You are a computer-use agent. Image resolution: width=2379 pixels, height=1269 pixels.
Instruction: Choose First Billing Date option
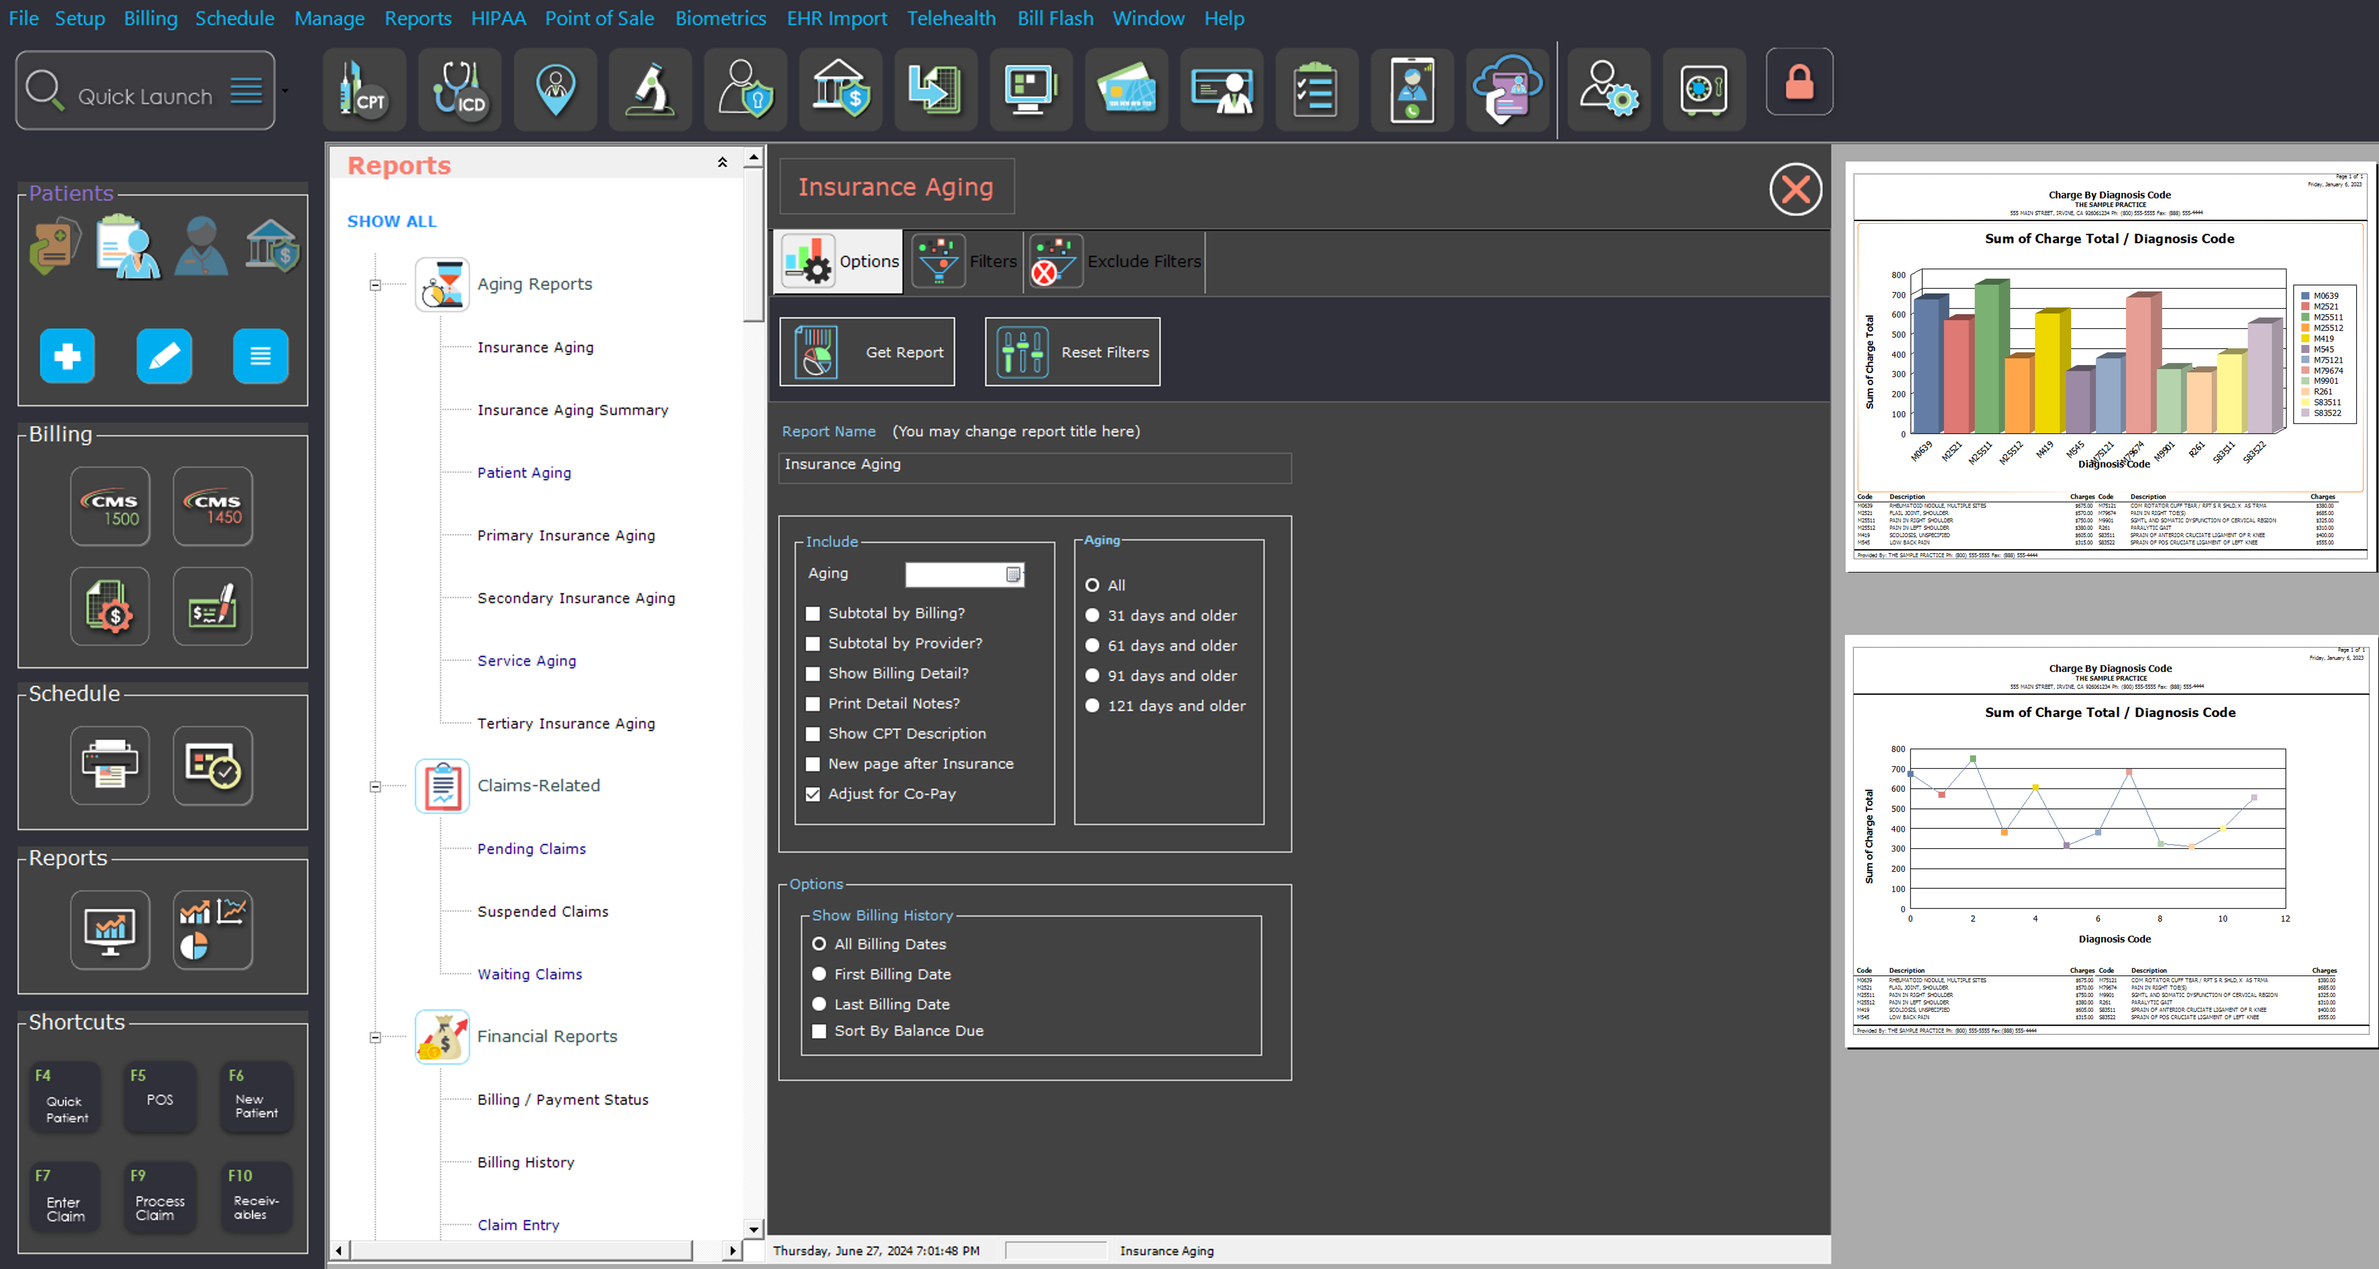pos(818,973)
